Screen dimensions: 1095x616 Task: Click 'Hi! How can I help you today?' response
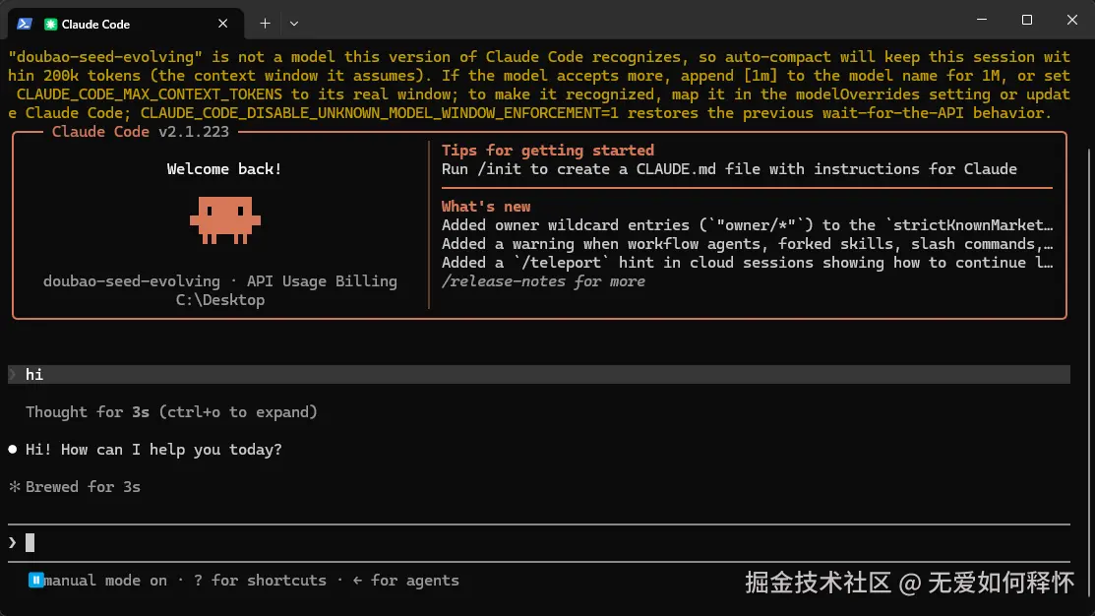click(x=153, y=450)
